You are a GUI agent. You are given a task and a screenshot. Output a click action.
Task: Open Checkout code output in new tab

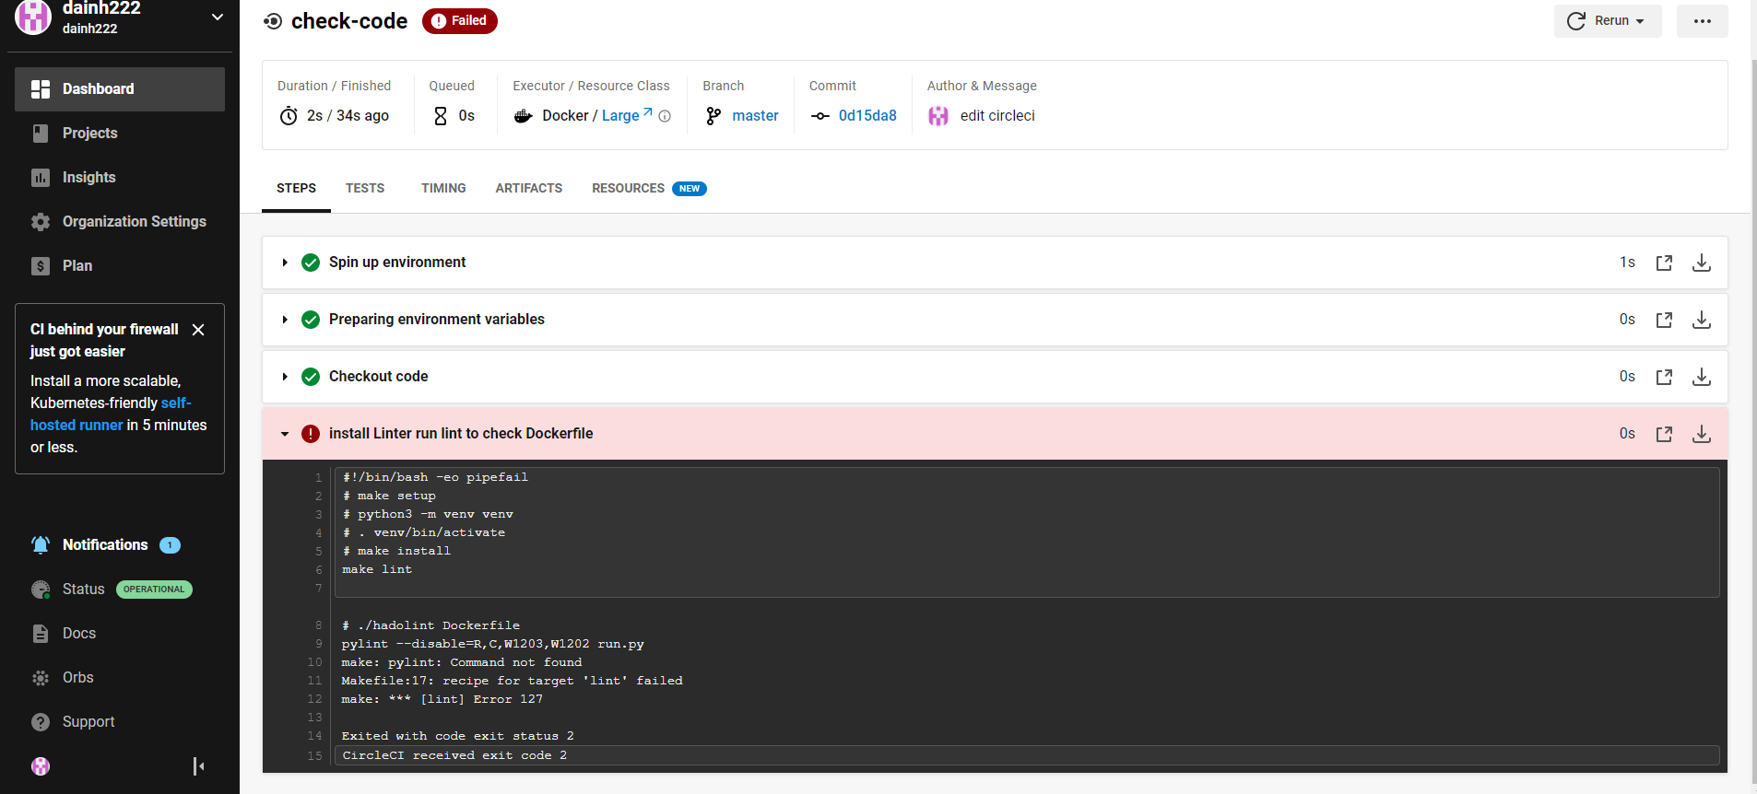click(x=1664, y=377)
